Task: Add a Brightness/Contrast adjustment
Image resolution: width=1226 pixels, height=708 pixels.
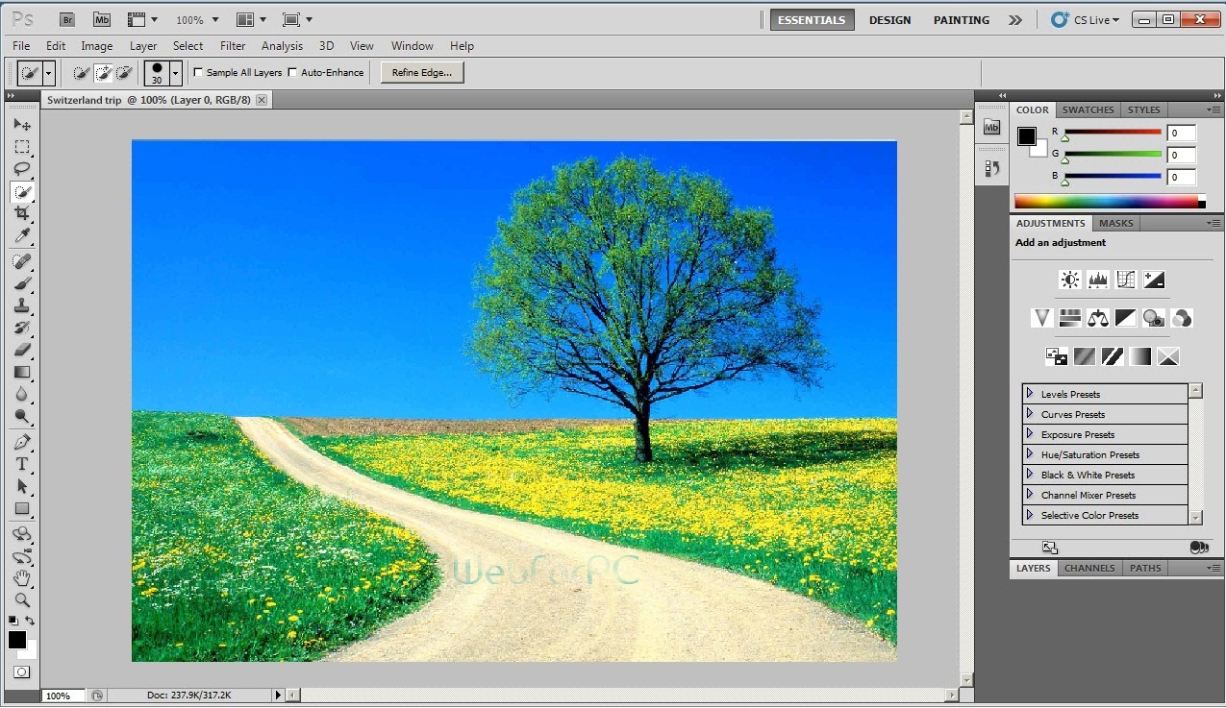Action: click(x=1069, y=280)
